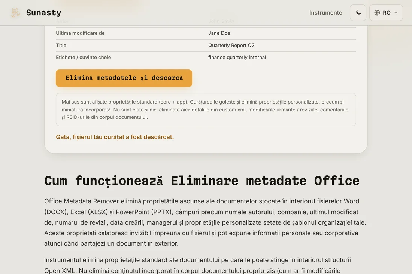Select the 'Quarterly Report Q2' value
This screenshot has height=274, width=412.
click(231, 45)
